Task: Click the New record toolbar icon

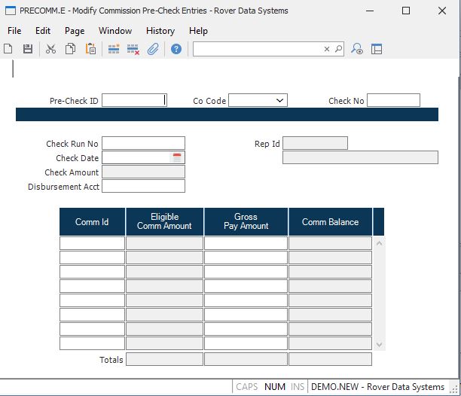Action: pos(8,49)
